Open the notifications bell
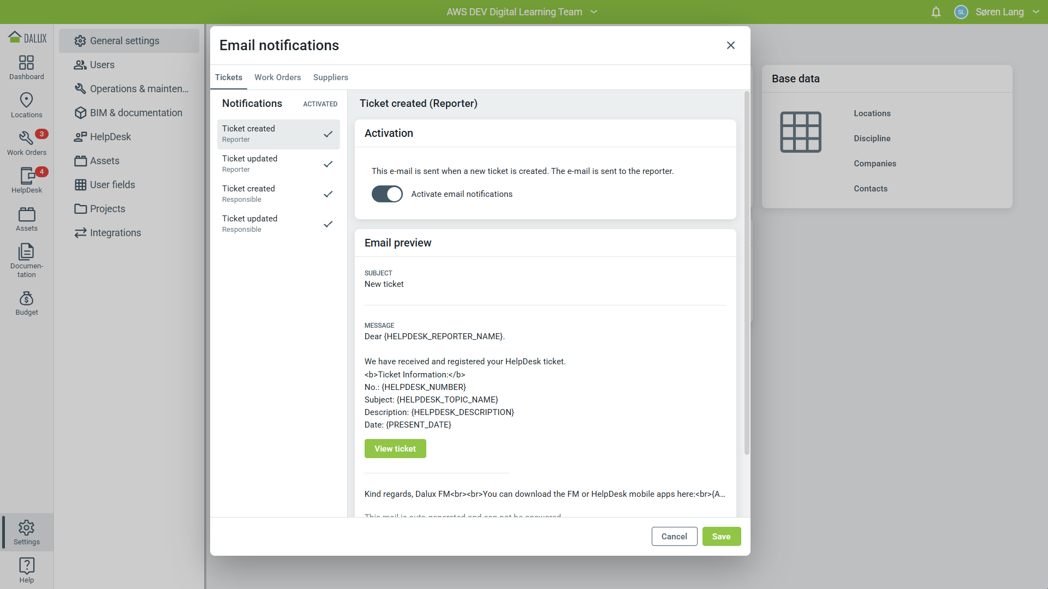Screen dimensions: 1048x589 click(x=936, y=12)
